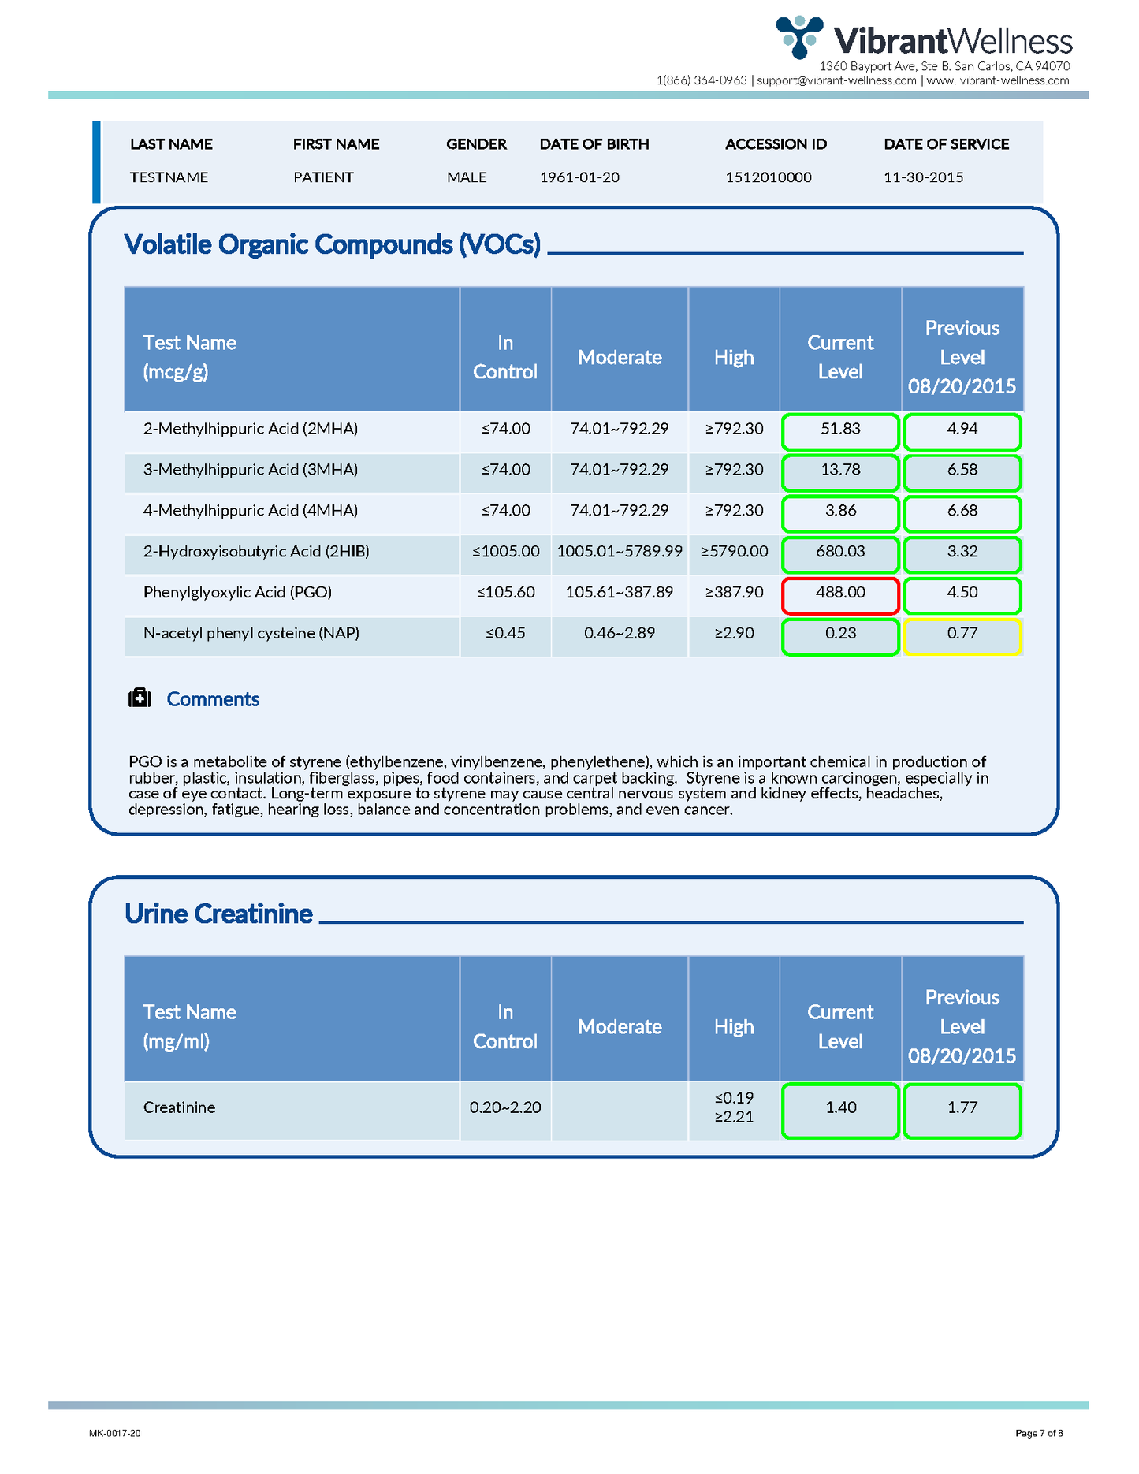The width and height of the screenshot is (1139, 1474).
Task: Click the page footer code MK-0017-20
Action: 115,1433
